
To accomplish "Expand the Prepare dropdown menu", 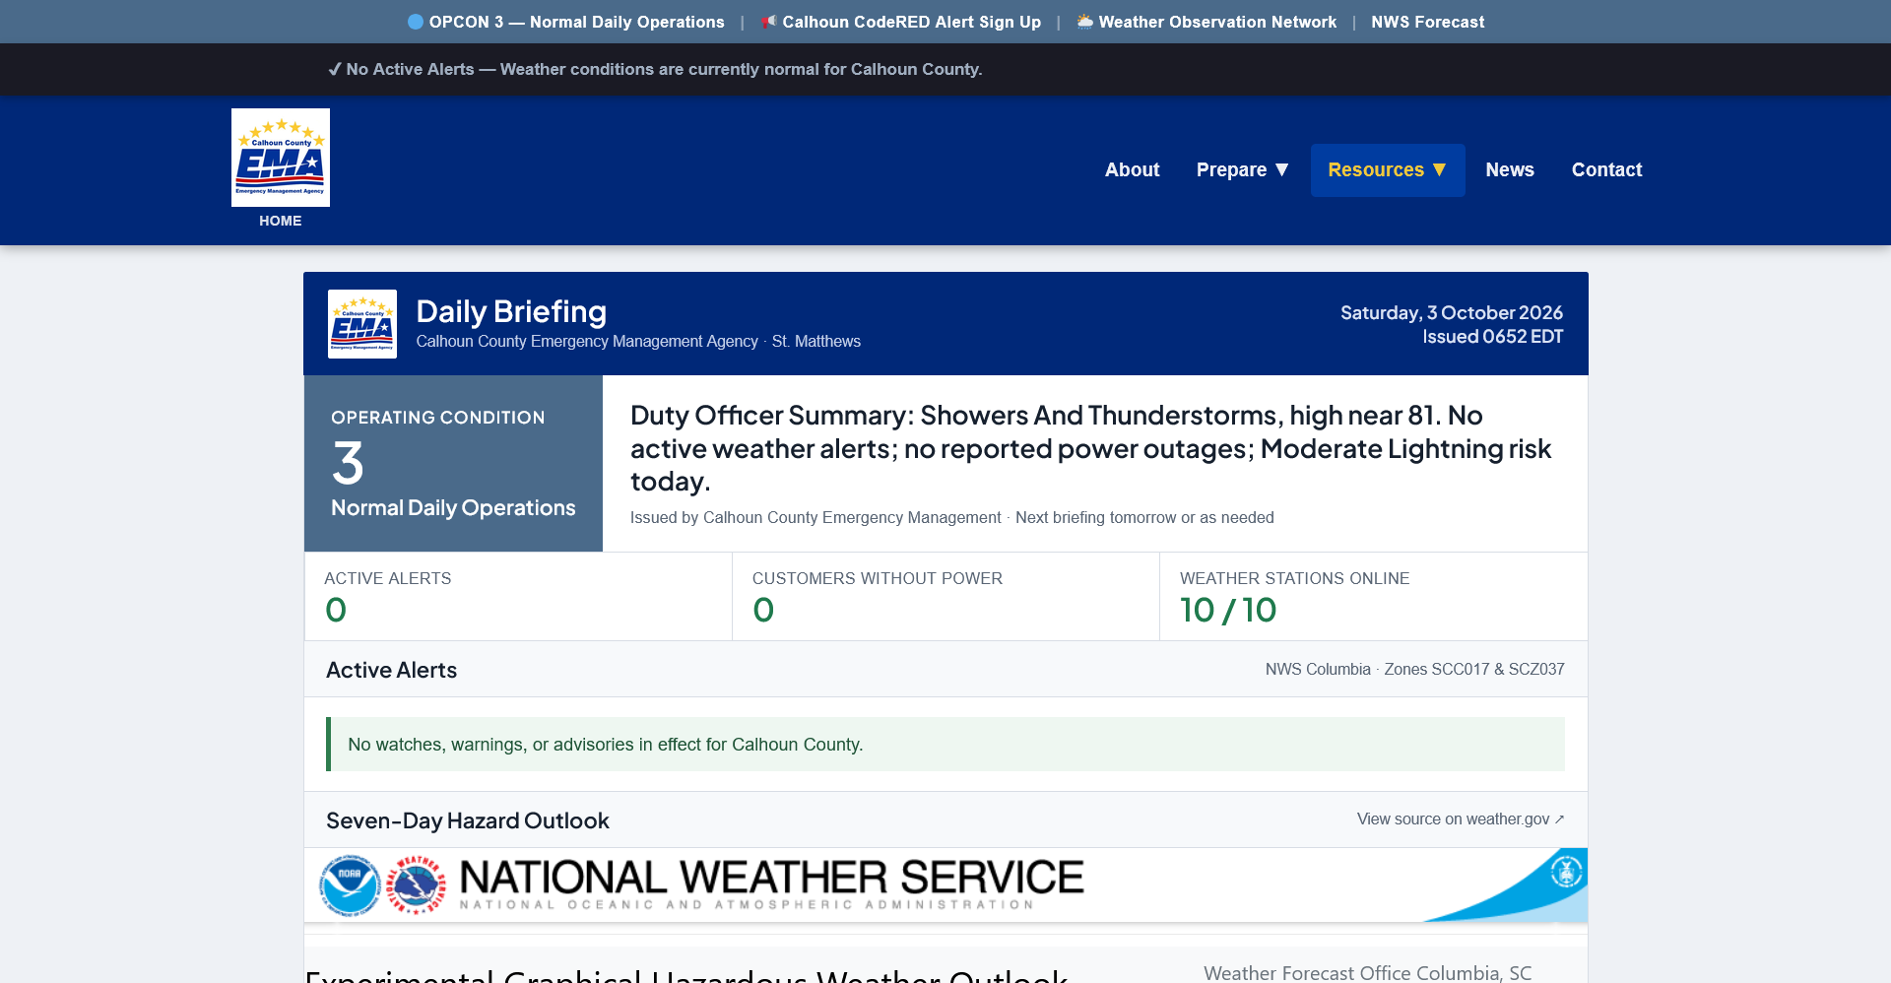I will pyautogui.click(x=1242, y=169).
